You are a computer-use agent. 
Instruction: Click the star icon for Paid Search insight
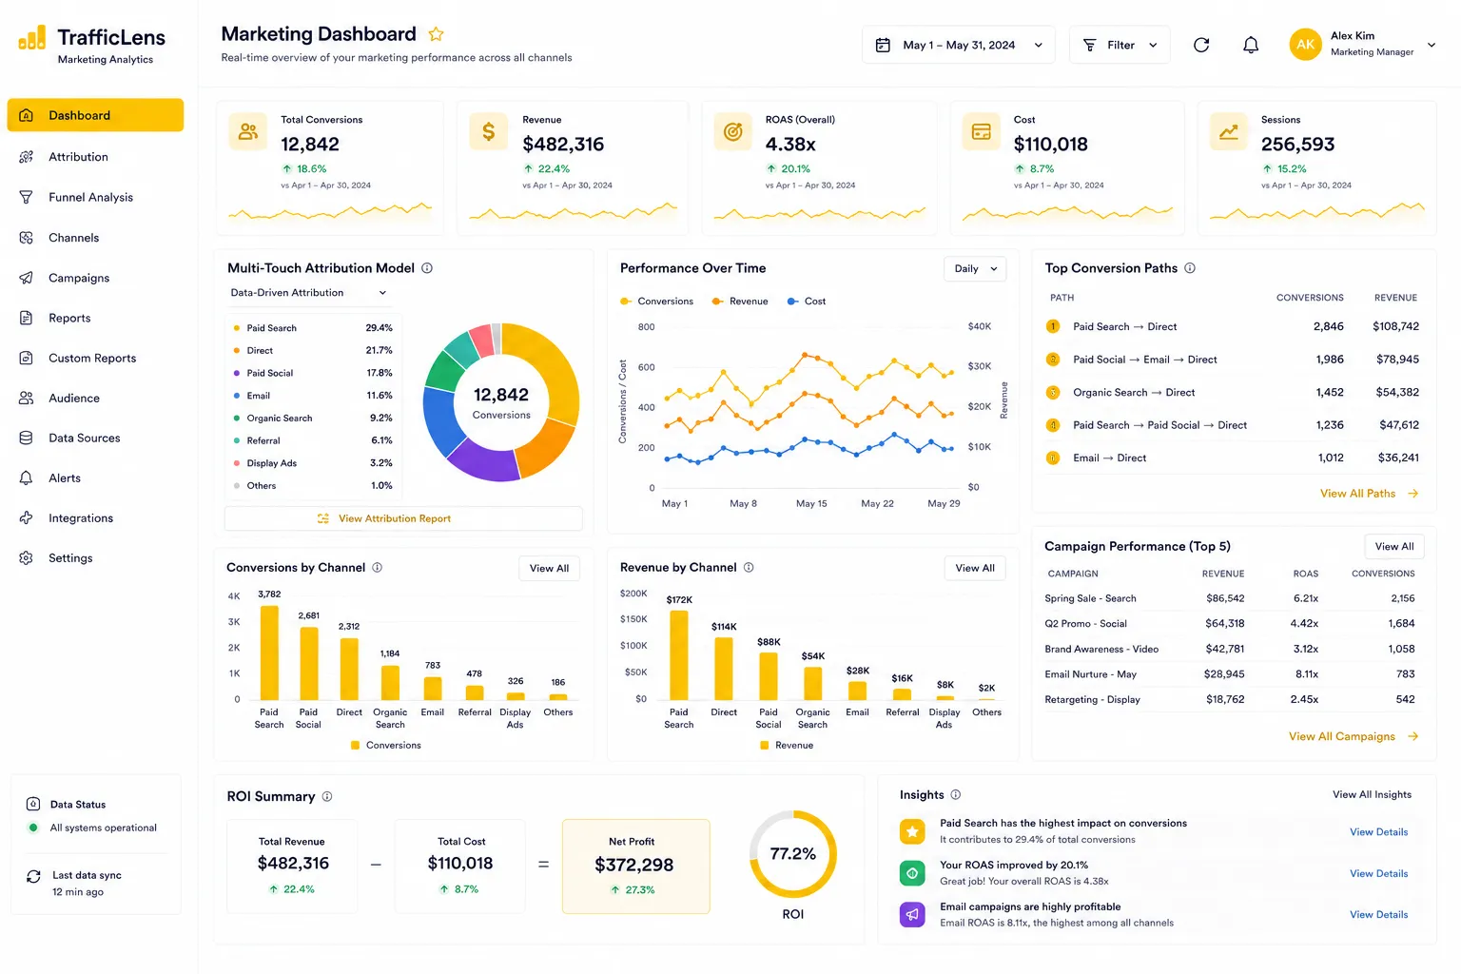click(912, 831)
